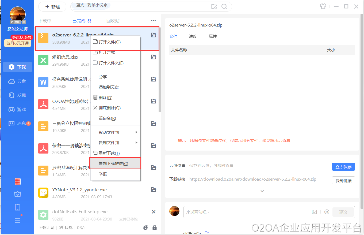Open the three-dot more options menu
Viewport: 364px width, 235px height.
pos(153,21)
